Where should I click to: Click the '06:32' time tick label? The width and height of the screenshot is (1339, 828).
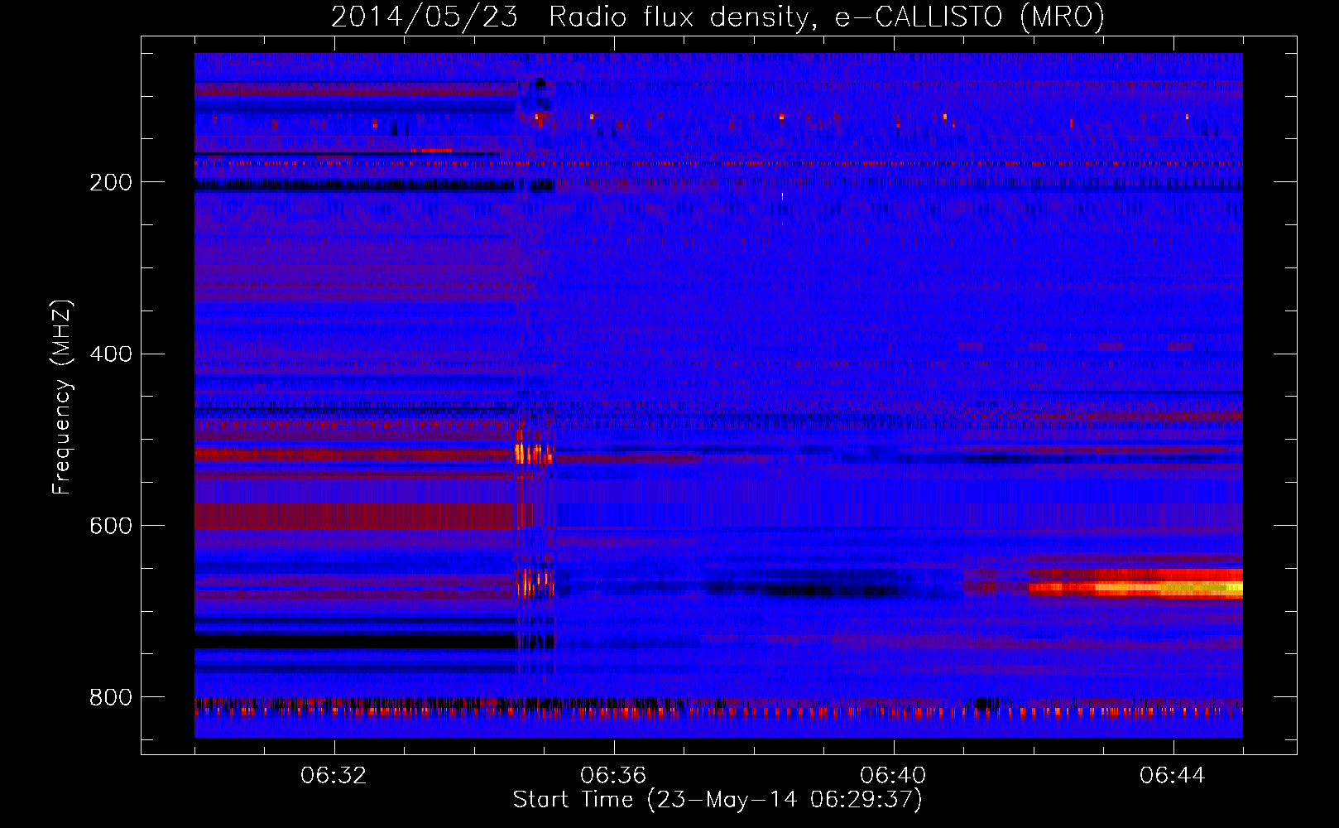[334, 776]
